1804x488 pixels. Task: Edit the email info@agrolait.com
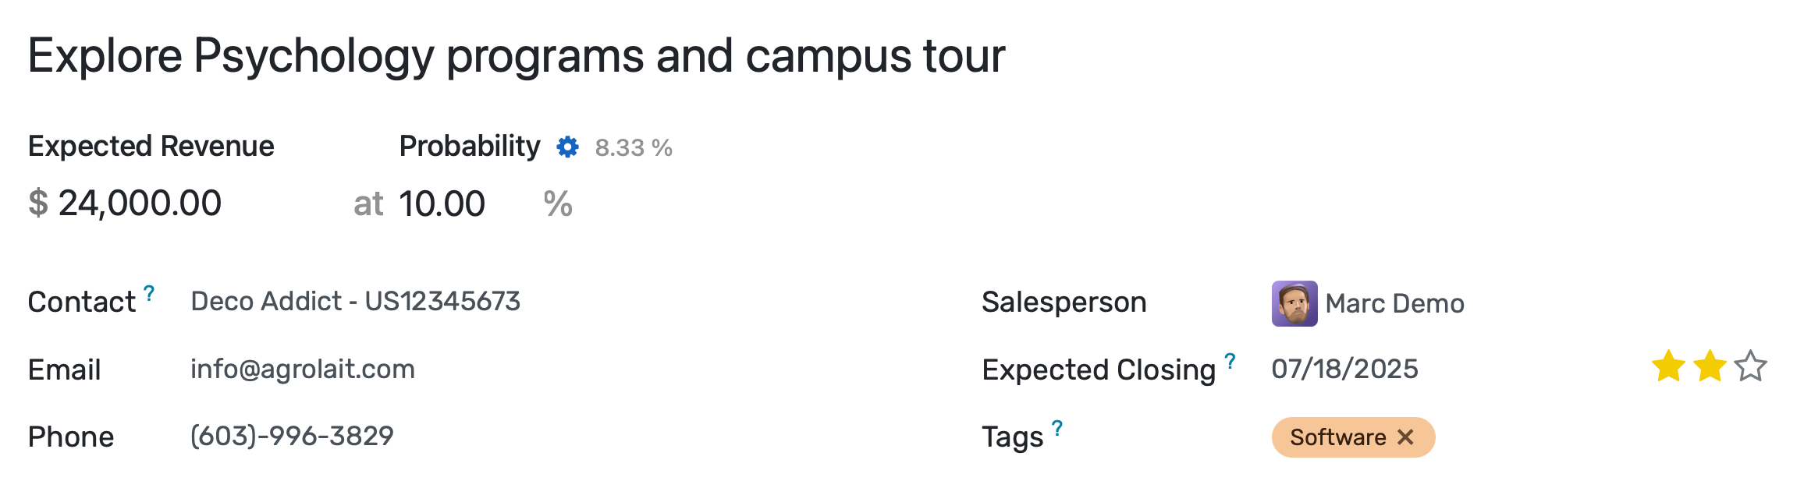tap(303, 369)
